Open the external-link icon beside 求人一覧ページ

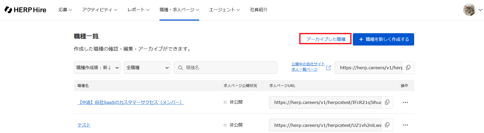point(328,68)
